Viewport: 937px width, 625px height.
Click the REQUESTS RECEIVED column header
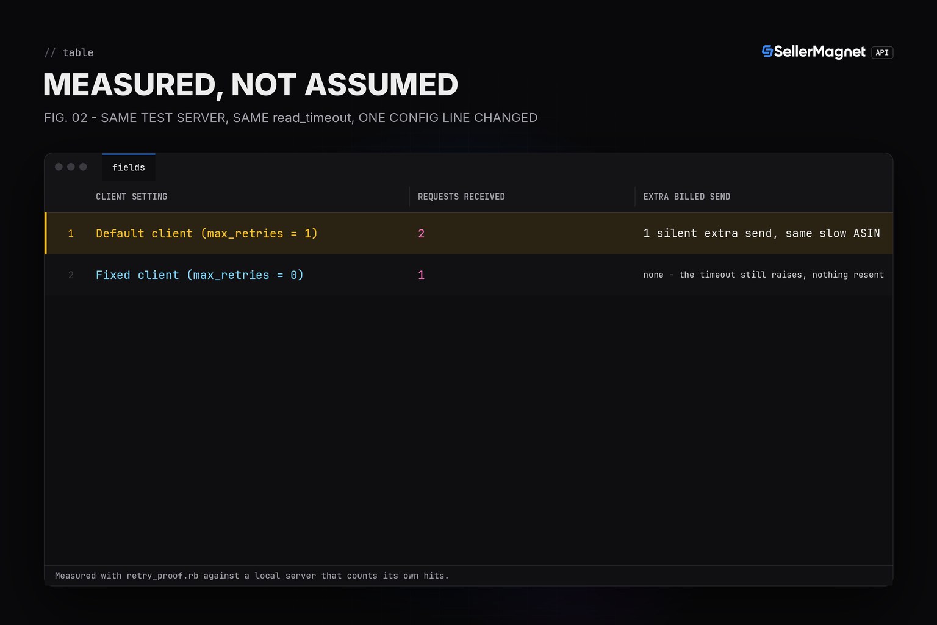(x=461, y=197)
